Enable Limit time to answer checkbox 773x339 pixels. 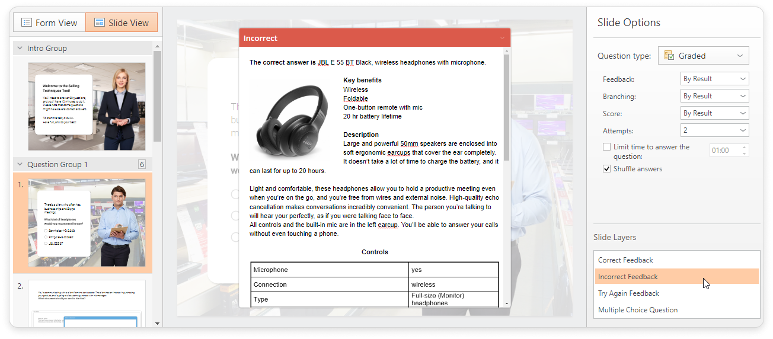point(606,147)
